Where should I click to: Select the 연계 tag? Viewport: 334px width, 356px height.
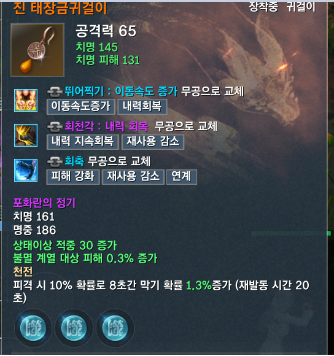click(x=181, y=177)
